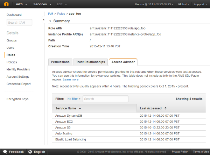210x155 pixels.
Task: Click the access advisor Search box
Action: tap(106, 99)
